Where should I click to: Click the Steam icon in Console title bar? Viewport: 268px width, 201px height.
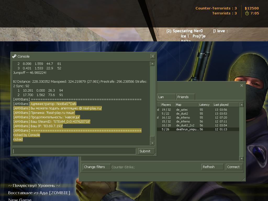point(14,56)
